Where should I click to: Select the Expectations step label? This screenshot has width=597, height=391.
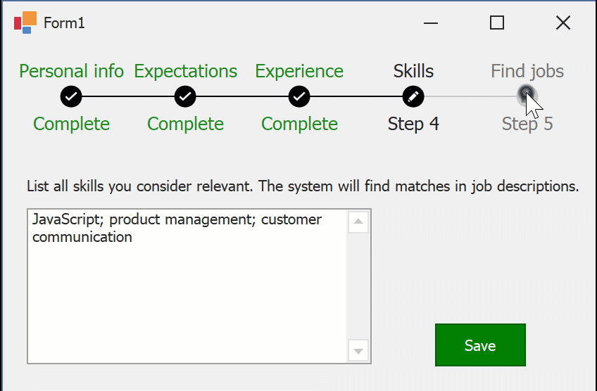click(185, 71)
